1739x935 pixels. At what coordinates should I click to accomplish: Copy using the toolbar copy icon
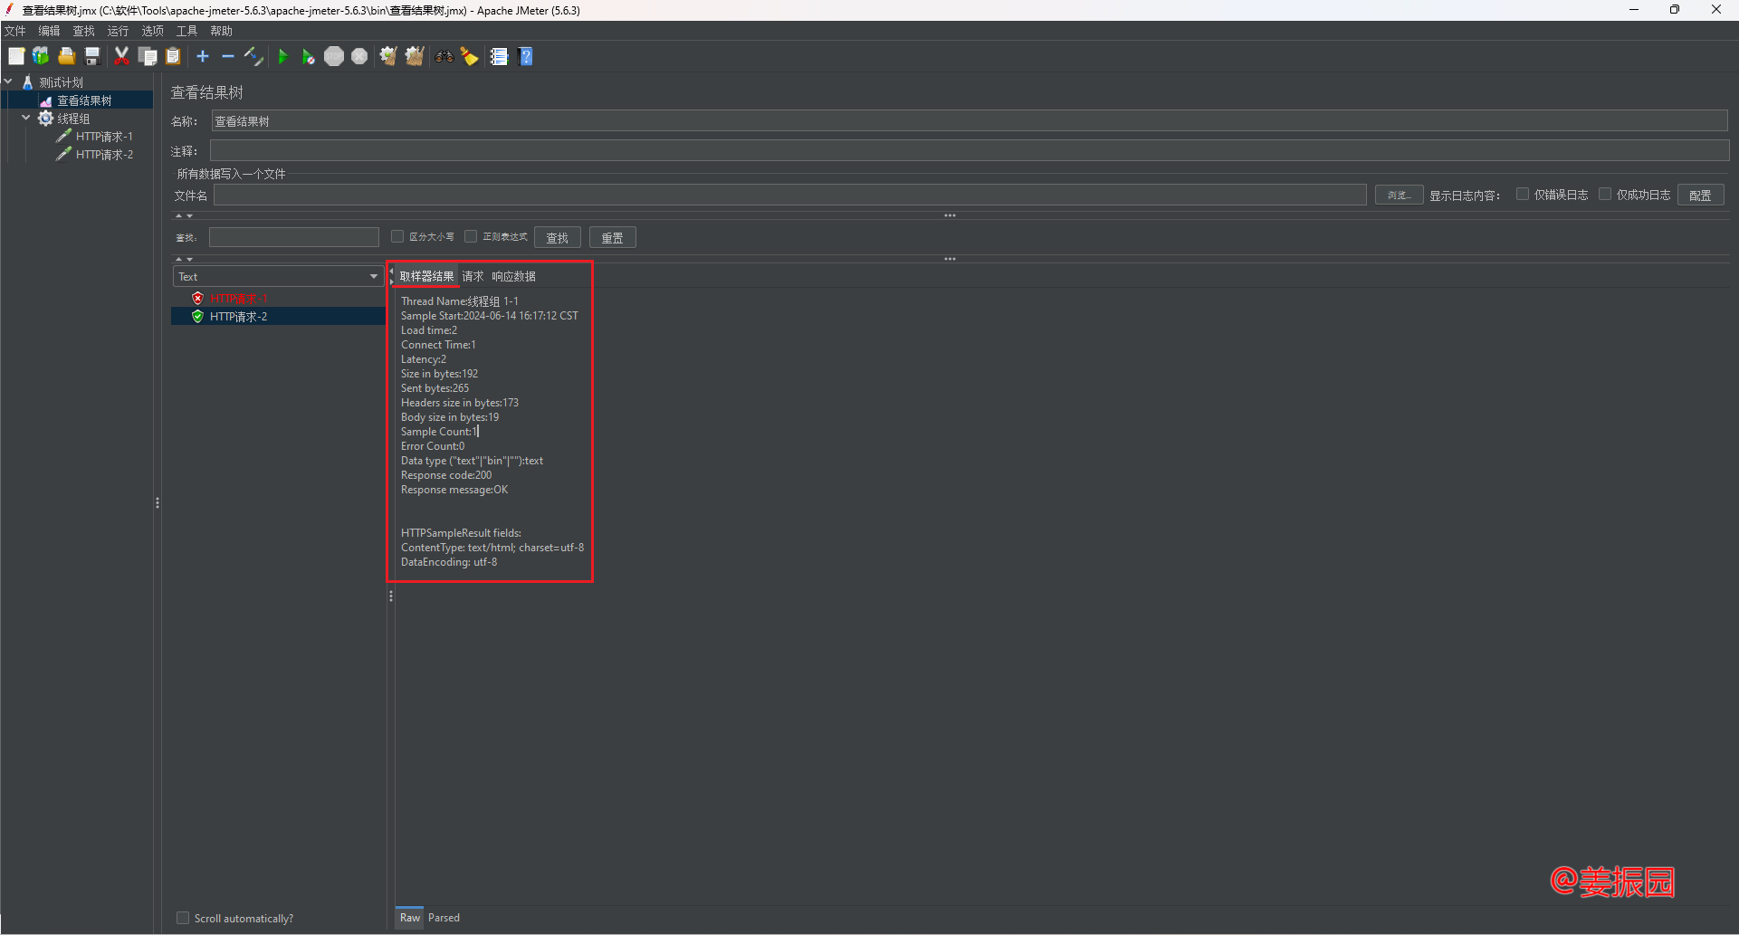(x=148, y=56)
